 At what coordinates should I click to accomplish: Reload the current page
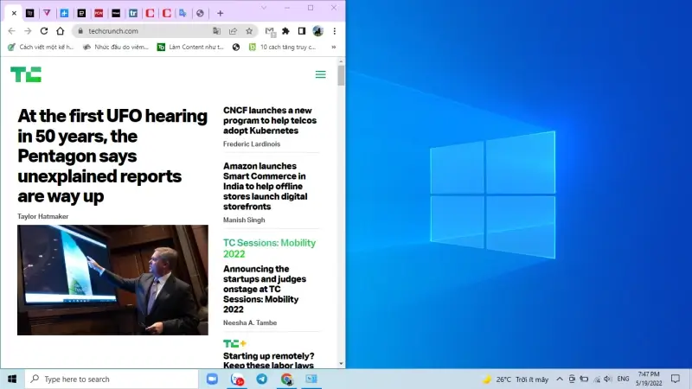coord(43,31)
